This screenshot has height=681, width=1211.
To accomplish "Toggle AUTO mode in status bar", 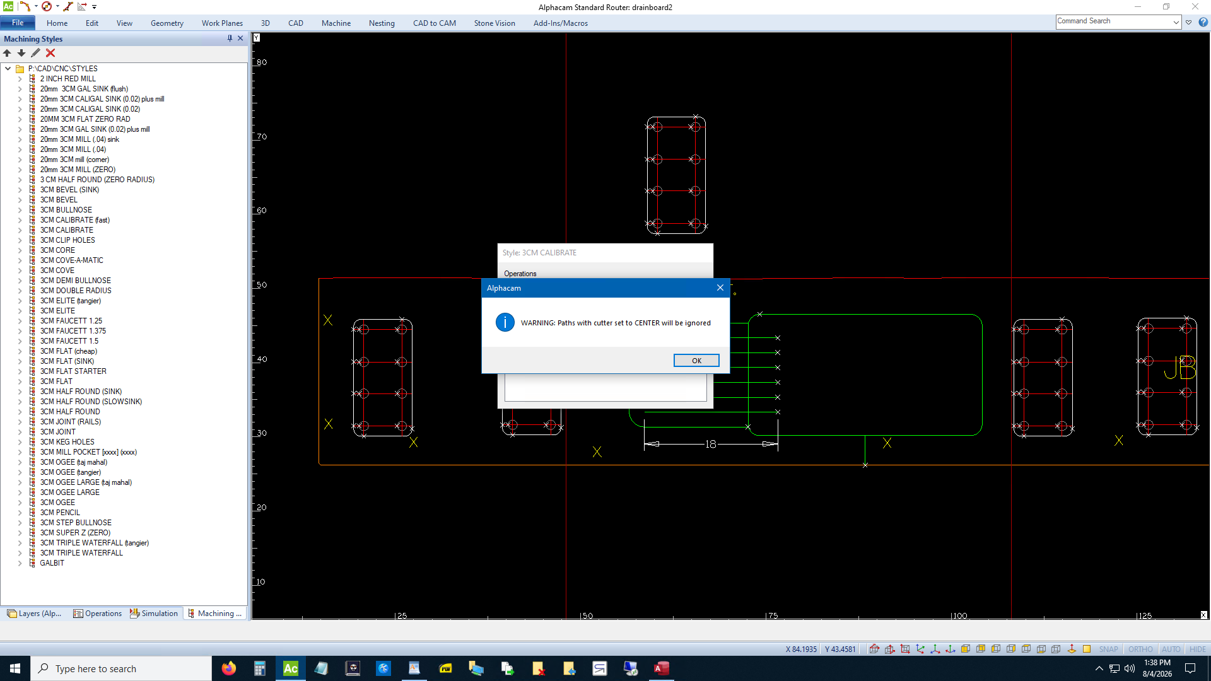I will point(1171,649).
